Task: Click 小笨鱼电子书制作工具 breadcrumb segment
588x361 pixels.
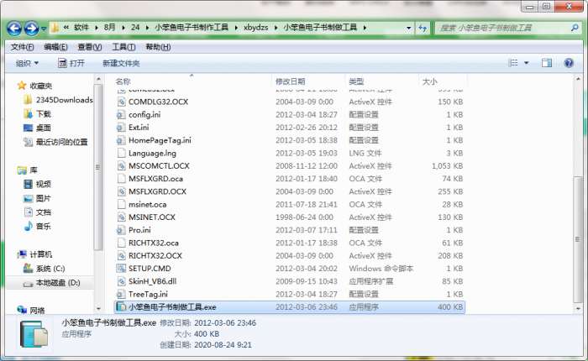Action: click(192, 28)
